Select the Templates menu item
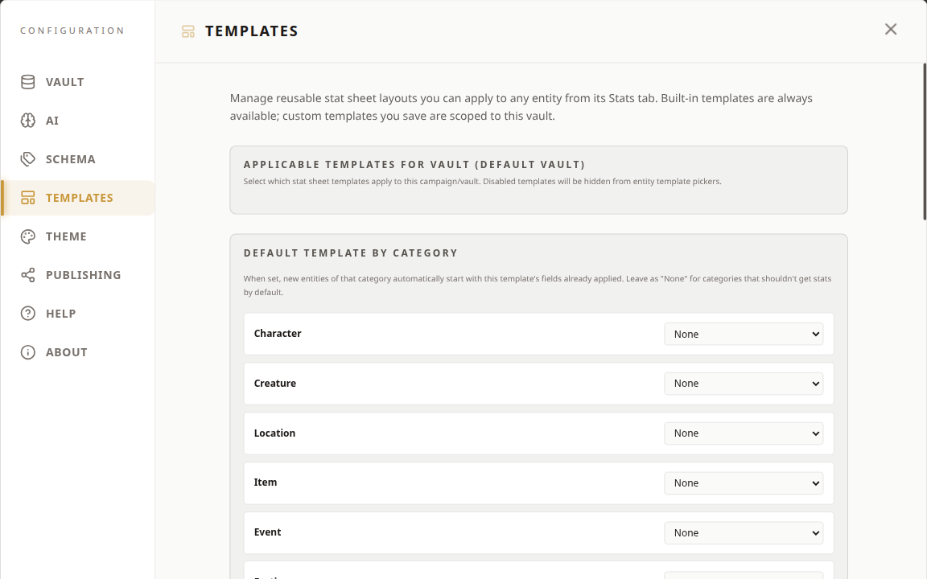 click(x=78, y=198)
